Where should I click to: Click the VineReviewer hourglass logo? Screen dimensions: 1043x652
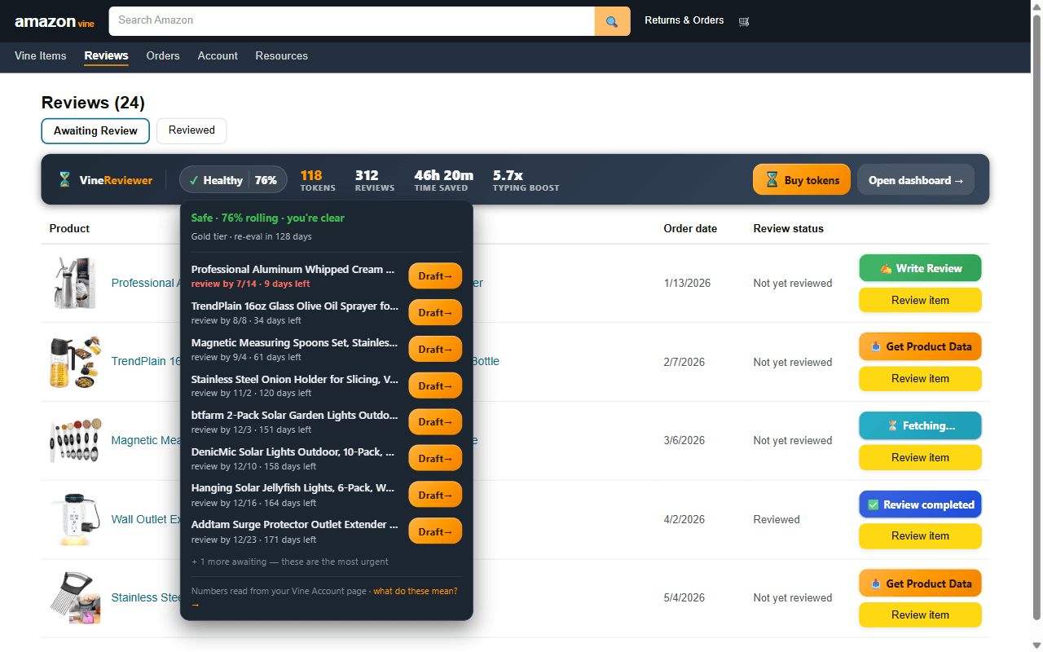[64, 180]
